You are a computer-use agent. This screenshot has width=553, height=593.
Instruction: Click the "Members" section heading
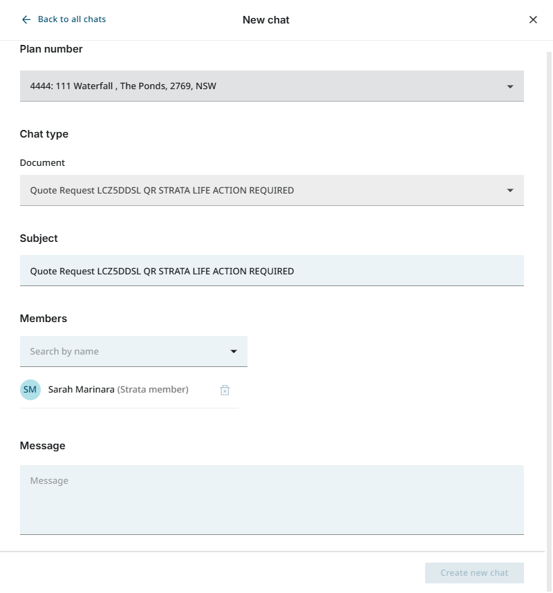click(x=44, y=319)
